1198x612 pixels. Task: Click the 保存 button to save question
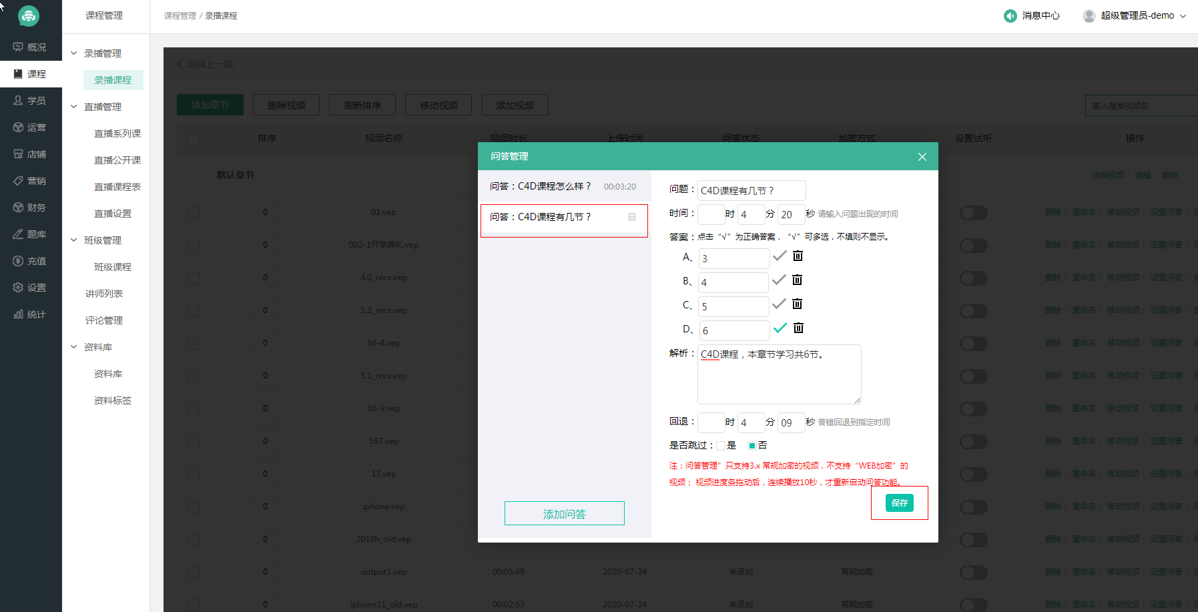tap(899, 503)
